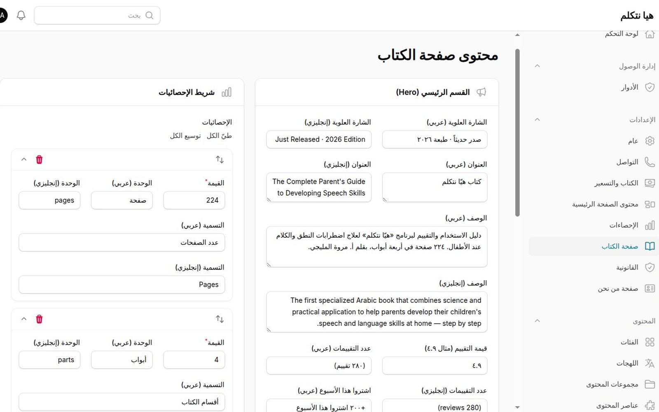Open التواصل settings page
The image size is (659, 412).
pos(594,162)
